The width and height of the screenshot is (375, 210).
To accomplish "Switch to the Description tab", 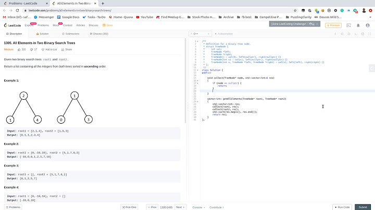I will [14, 34].
